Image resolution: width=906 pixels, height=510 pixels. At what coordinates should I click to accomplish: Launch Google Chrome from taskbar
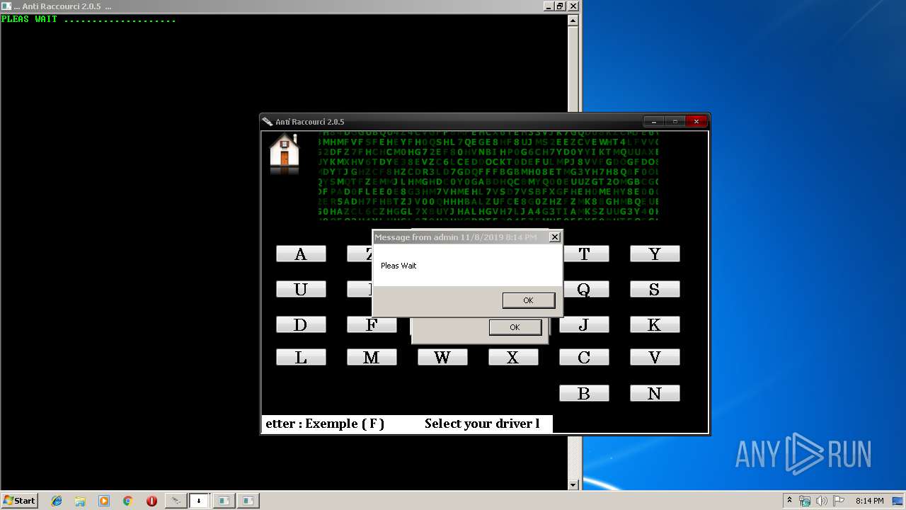tap(128, 501)
